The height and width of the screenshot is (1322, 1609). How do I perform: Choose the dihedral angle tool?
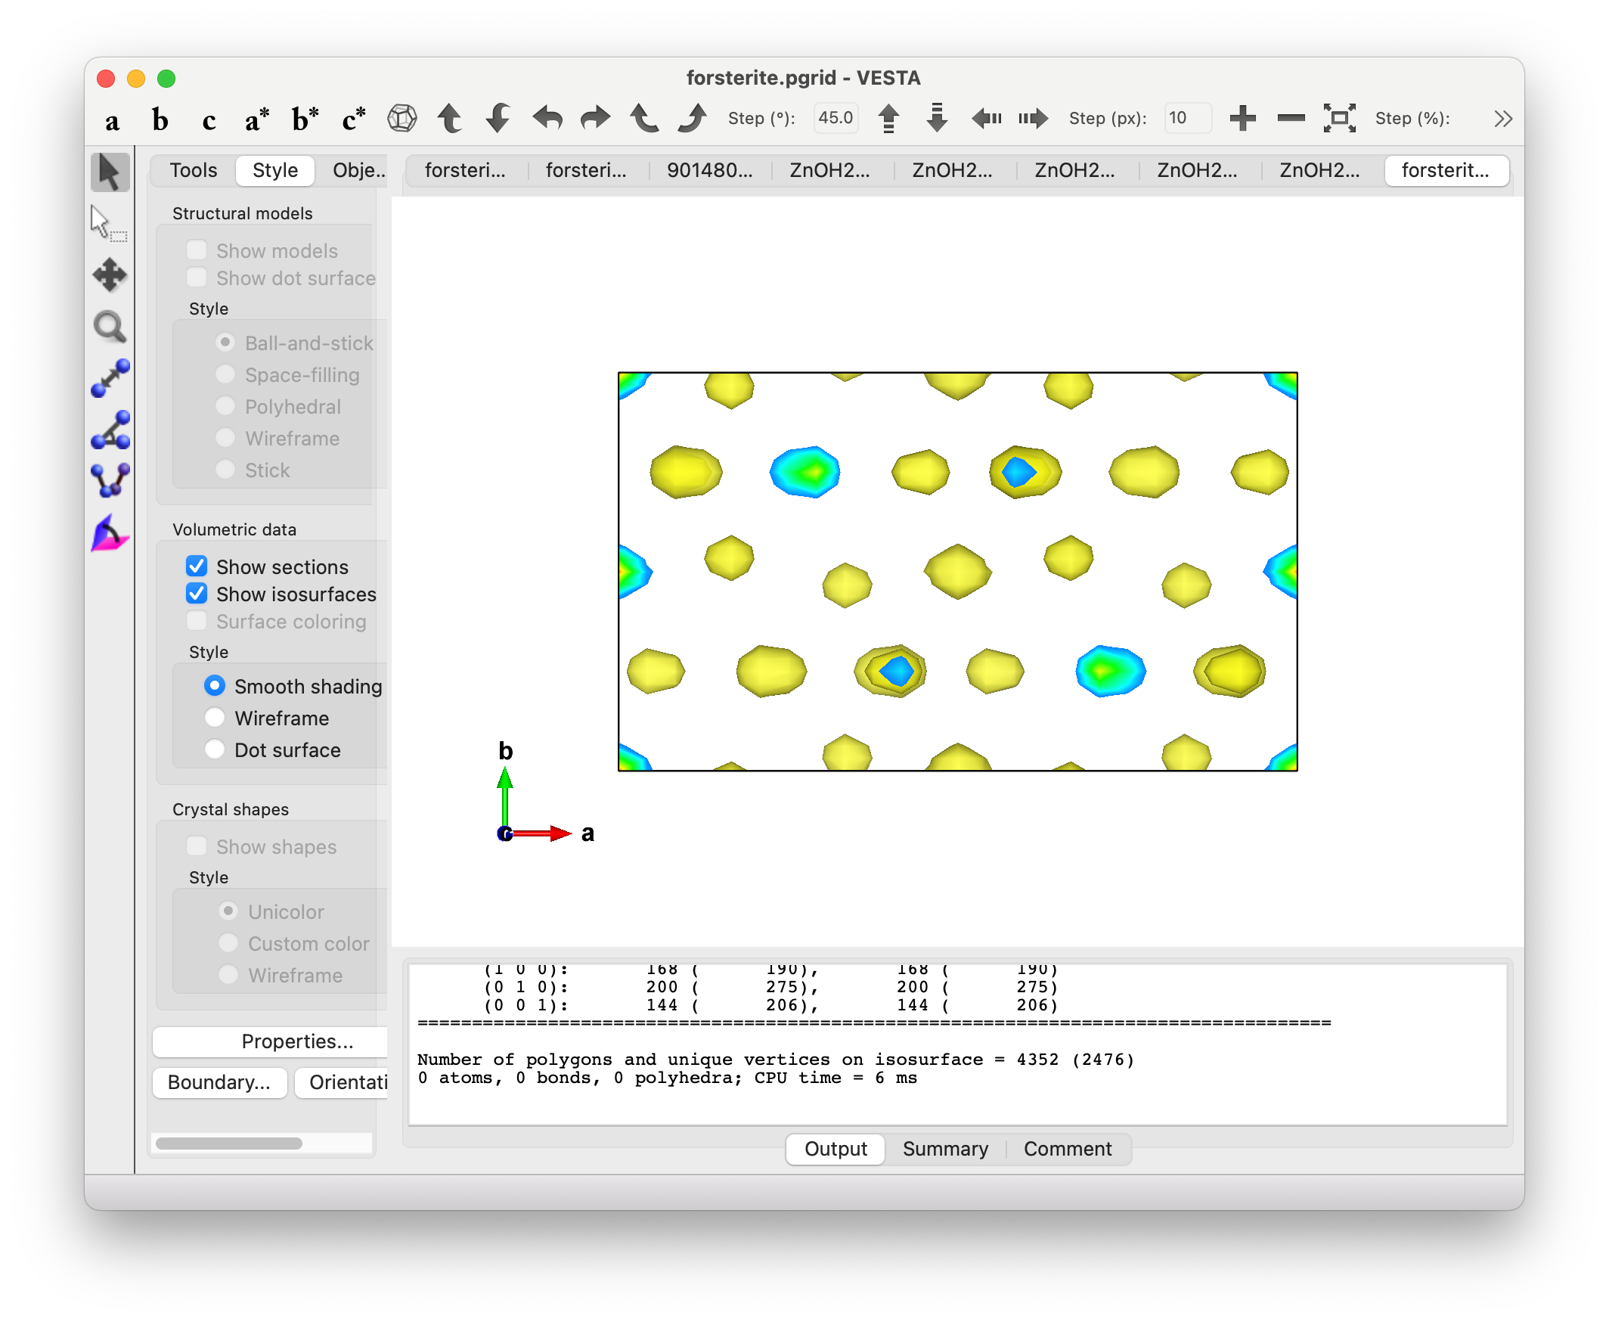[110, 481]
